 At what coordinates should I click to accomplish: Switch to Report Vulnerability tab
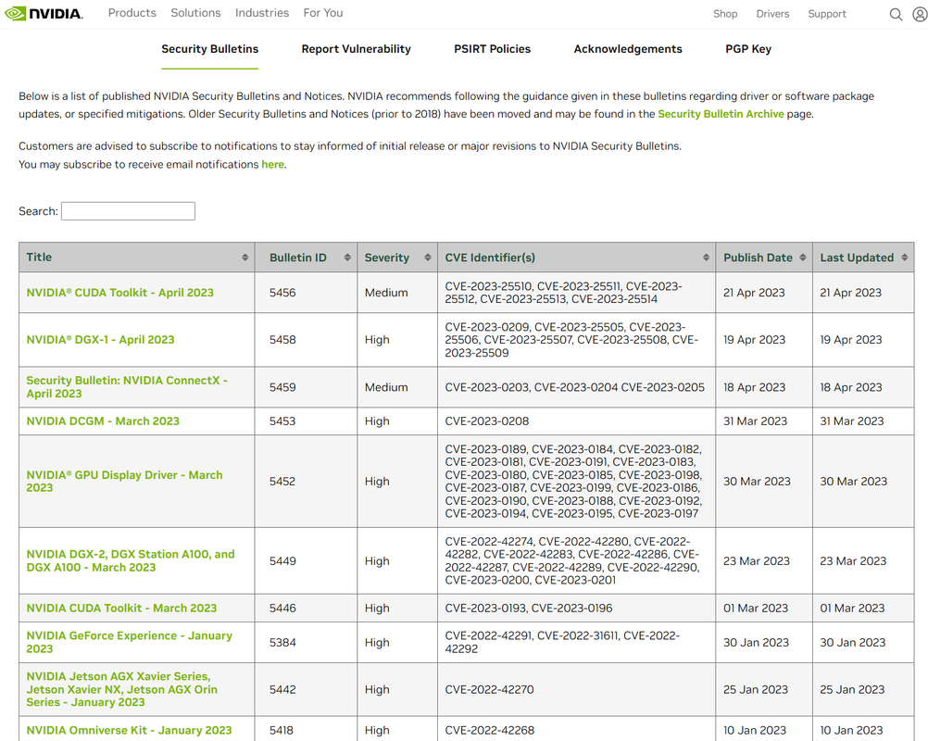point(357,49)
